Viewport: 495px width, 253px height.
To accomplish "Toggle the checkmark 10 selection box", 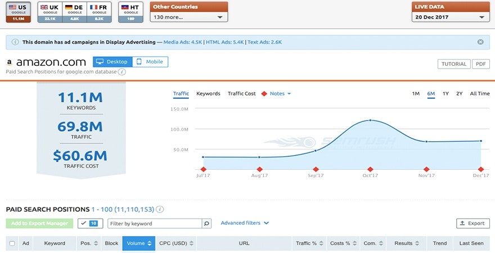I will coord(90,223).
